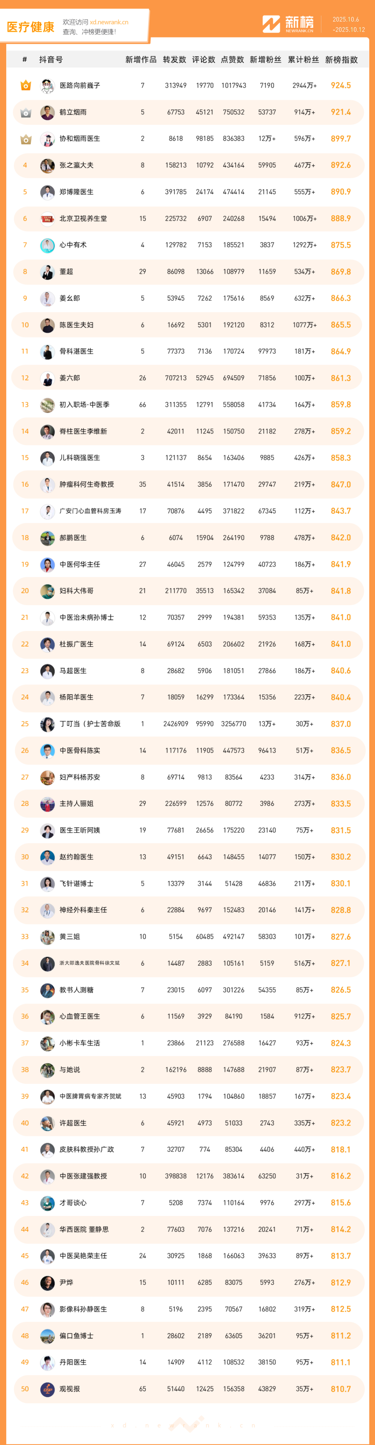
Task: Click the bronze crown rank-three icon
Action: pyautogui.click(x=25, y=139)
